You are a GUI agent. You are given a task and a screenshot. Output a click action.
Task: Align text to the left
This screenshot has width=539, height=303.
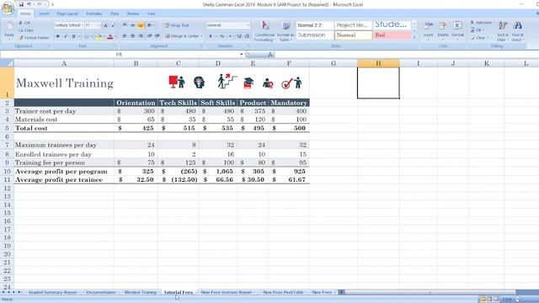(x=125, y=36)
